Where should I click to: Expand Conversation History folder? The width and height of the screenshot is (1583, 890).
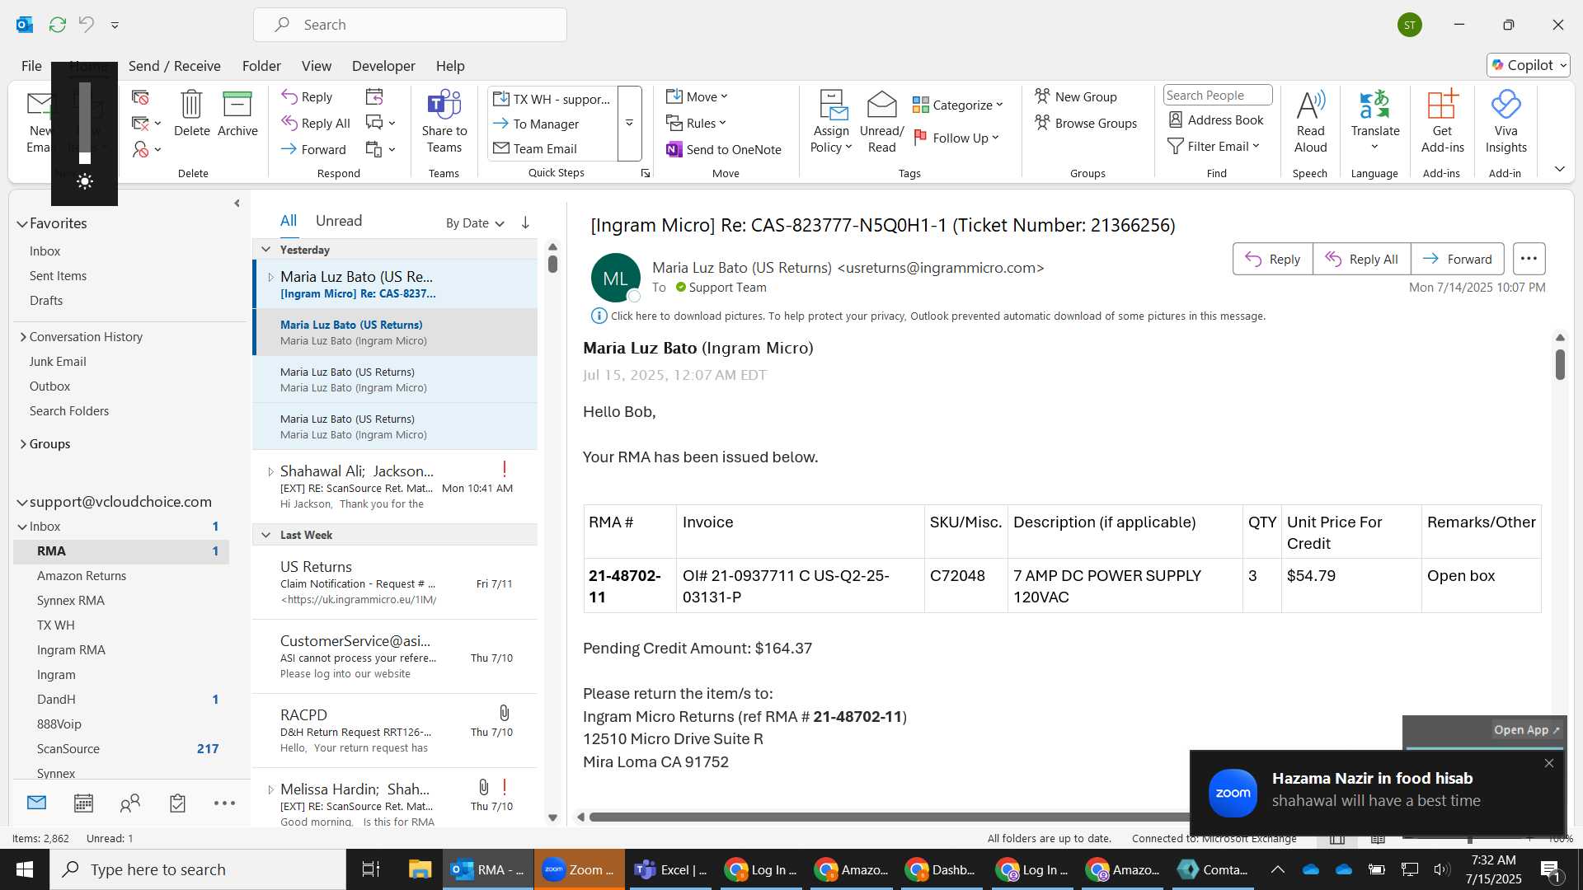click(x=23, y=337)
